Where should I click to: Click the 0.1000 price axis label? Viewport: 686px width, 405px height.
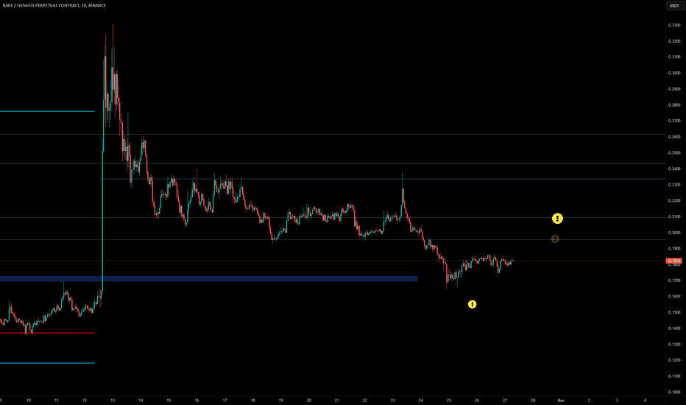(x=674, y=392)
